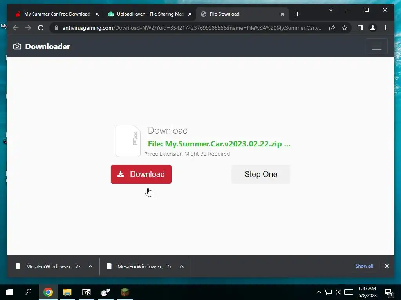Image resolution: width=401 pixels, height=300 pixels.
Task: Expand options for first MesaForWindows download
Action: pos(90,266)
